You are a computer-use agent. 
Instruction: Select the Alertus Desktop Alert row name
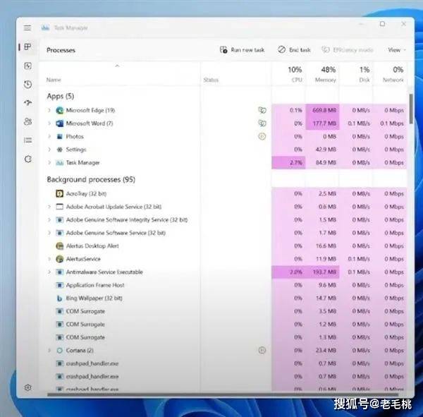pyautogui.click(x=92, y=246)
